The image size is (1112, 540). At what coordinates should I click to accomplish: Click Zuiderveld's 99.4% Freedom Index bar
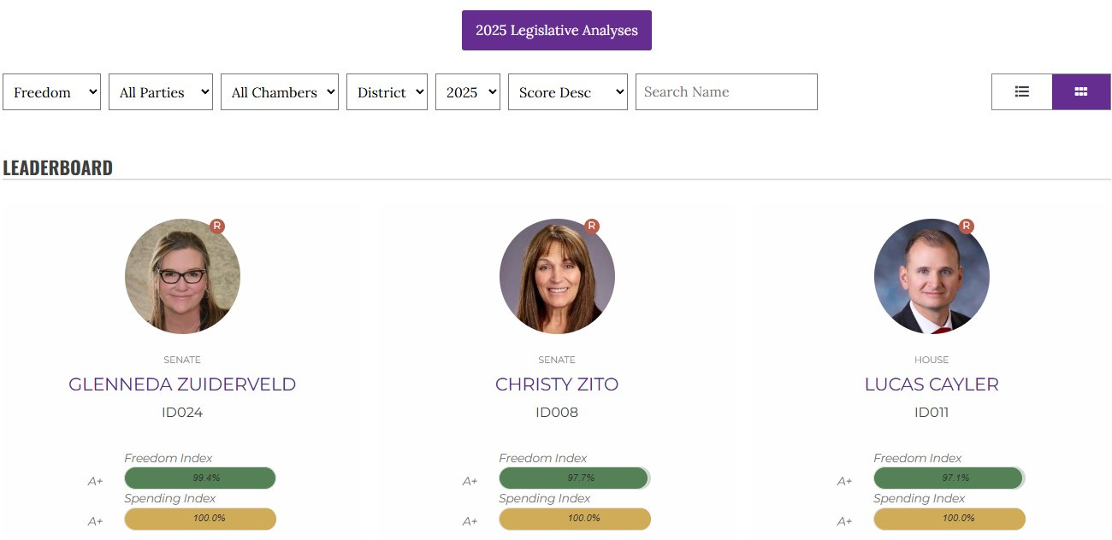(200, 478)
